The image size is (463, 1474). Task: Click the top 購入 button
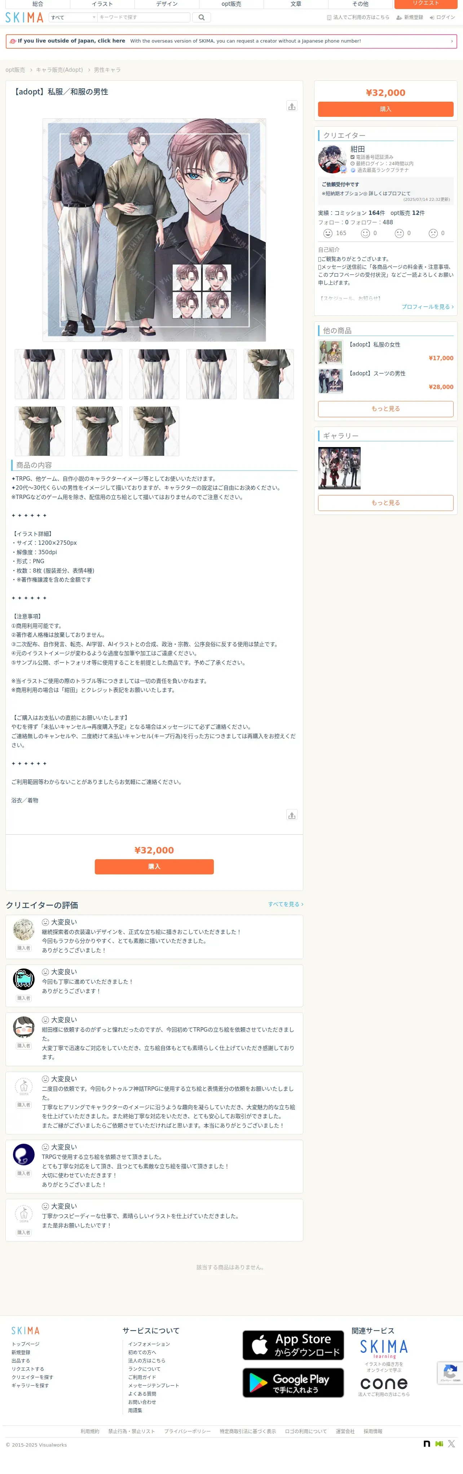click(386, 109)
